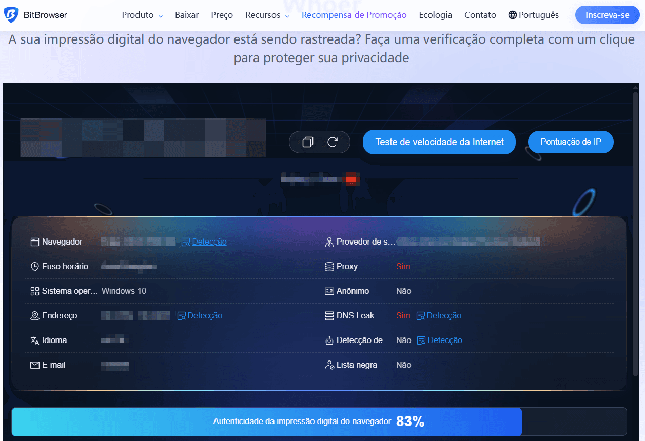Start the Teste de velocidade da Internet
This screenshot has height=441, width=645.
(x=439, y=142)
